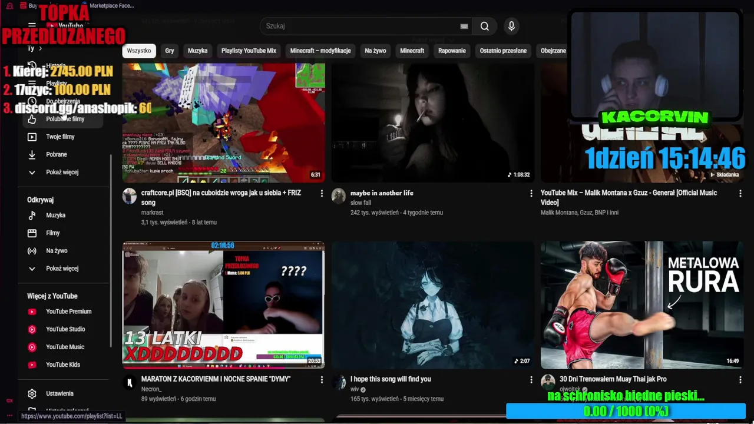Open Muzyka under Odkrywaj

coord(64,216)
